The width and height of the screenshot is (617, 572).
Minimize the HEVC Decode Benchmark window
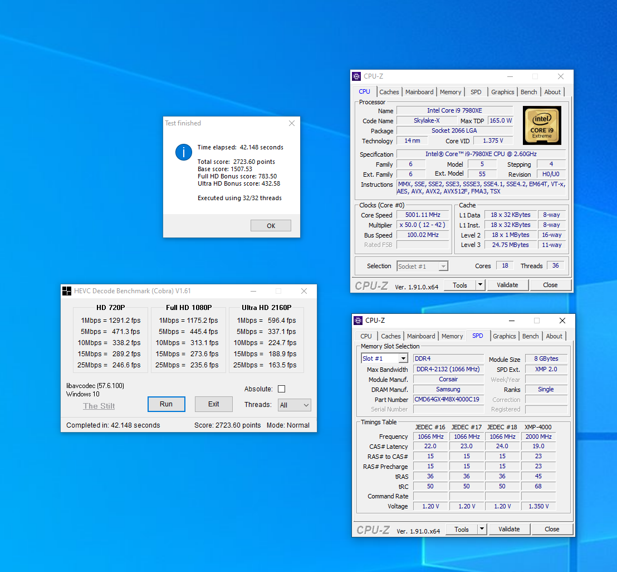click(x=253, y=291)
